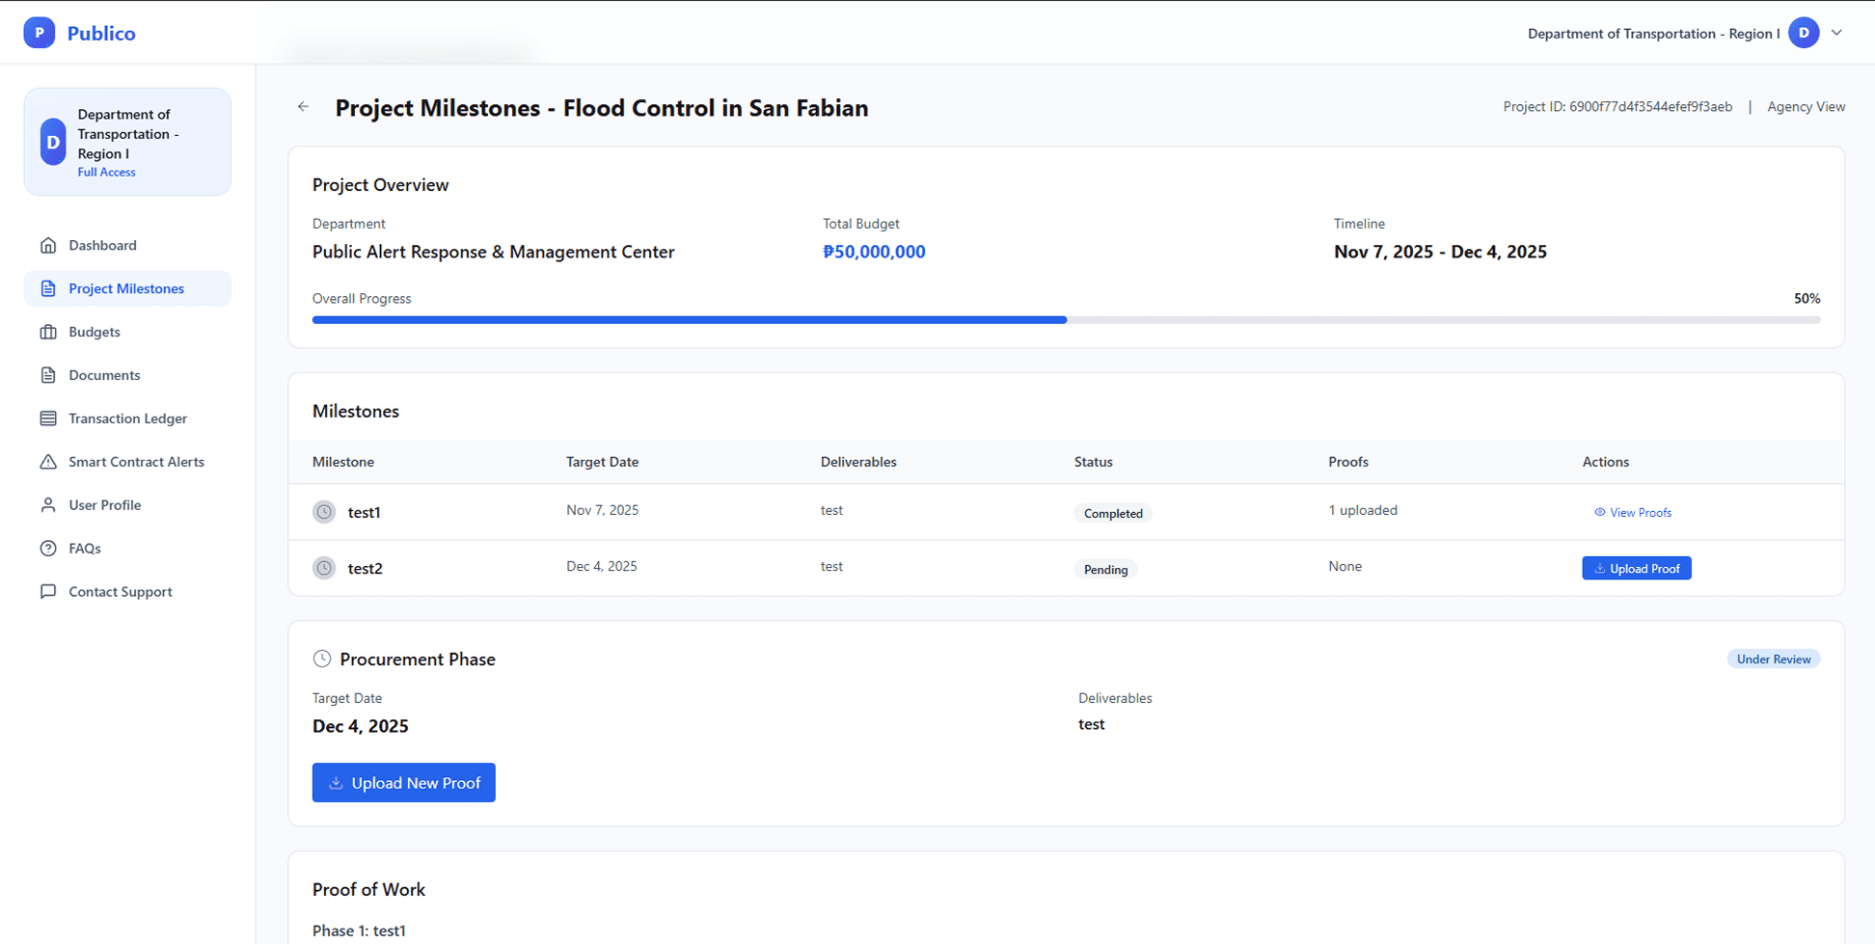Click the Contact Support chat icon
Viewport: 1875px width, 944px height.
pos(48,592)
